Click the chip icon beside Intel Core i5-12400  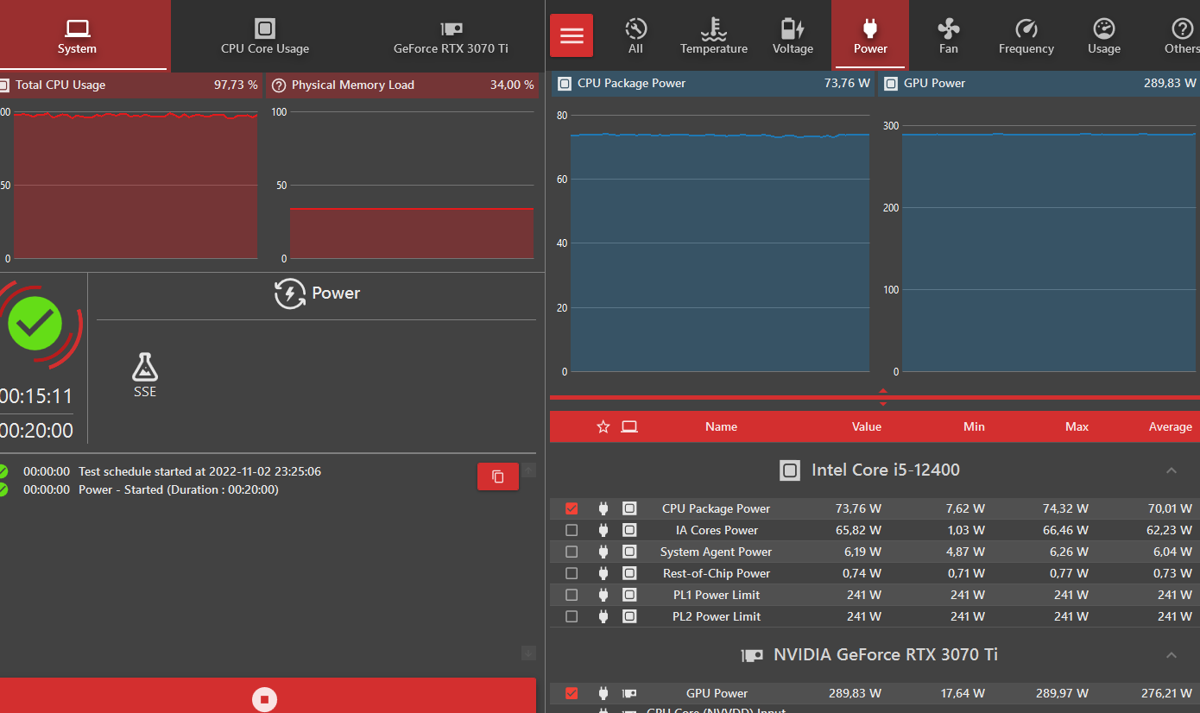tap(789, 470)
